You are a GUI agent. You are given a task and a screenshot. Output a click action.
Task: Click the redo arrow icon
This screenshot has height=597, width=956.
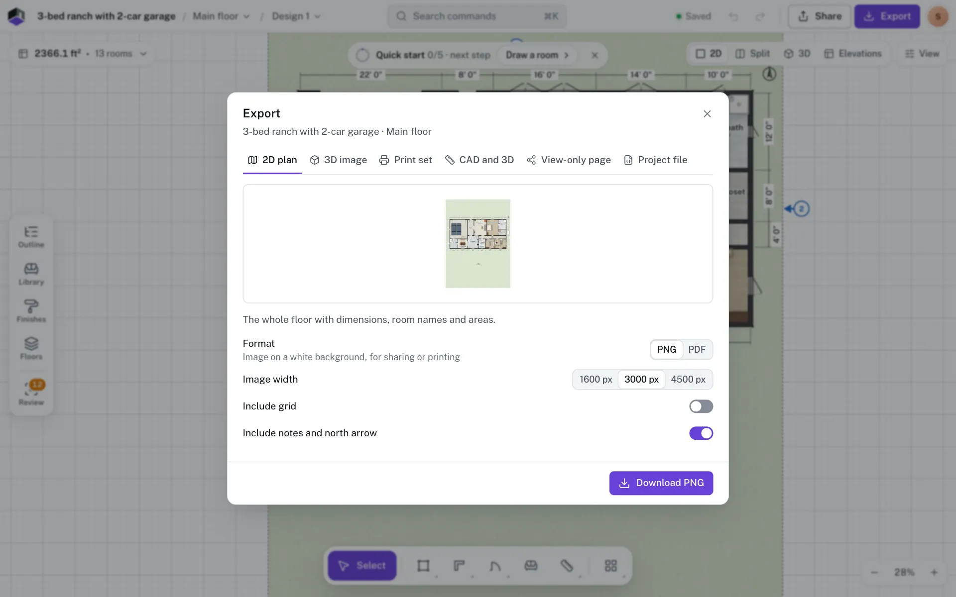(x=760, y=16)
